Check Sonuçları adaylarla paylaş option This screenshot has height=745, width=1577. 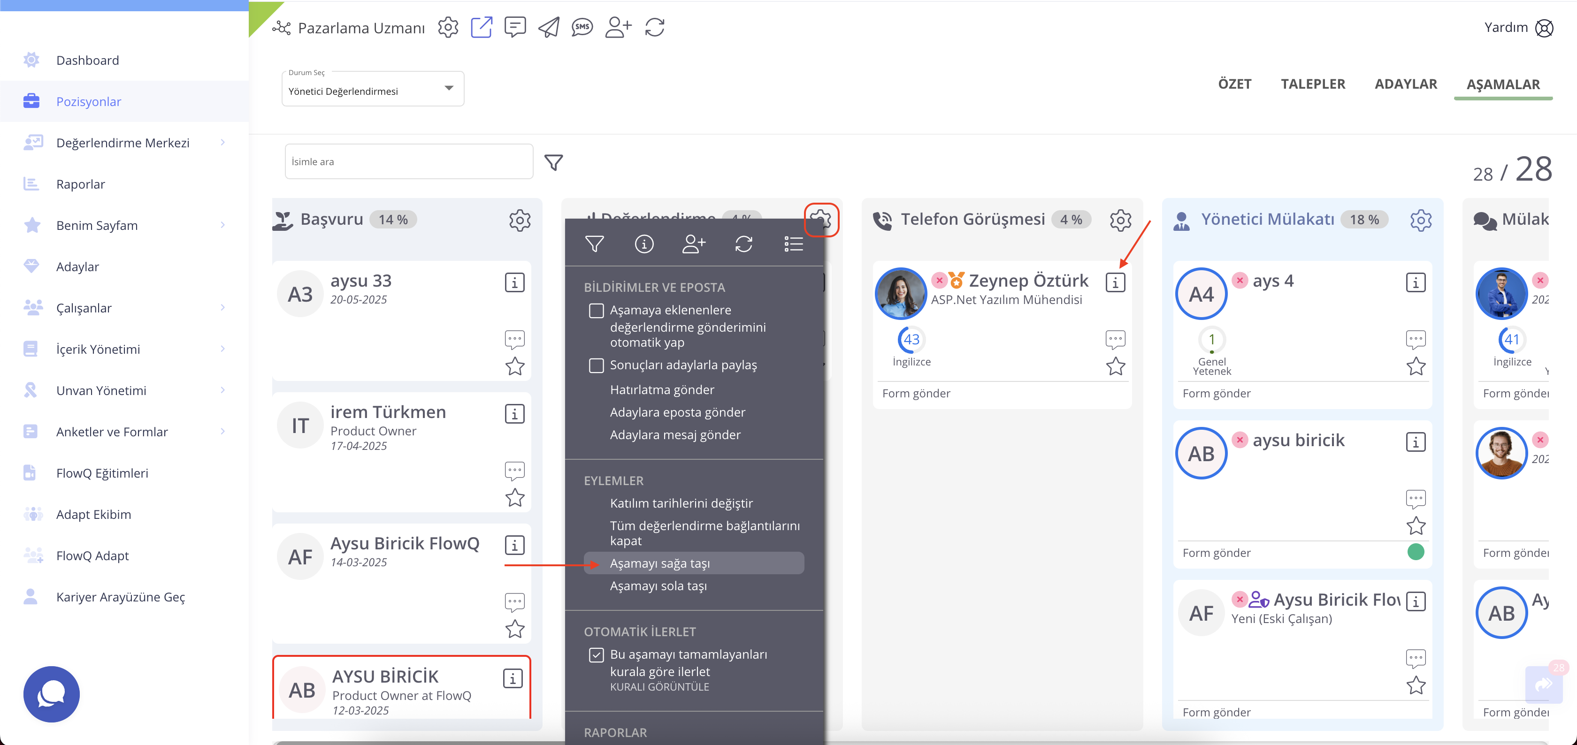596,365
